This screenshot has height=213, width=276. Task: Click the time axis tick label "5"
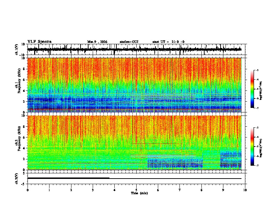point(136,190)
